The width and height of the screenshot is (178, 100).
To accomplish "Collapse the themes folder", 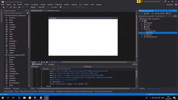I will (x=142, y=29).
